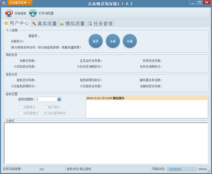Click the icon beside 任务管理 tab

point(90,24)
